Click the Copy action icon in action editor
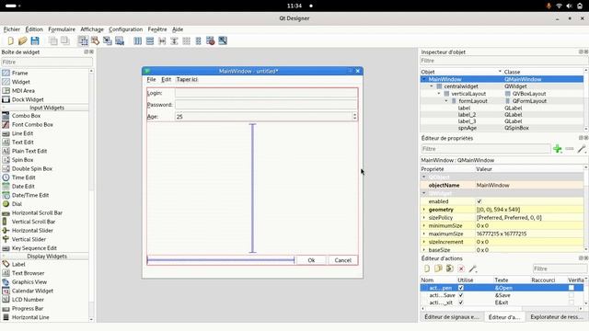Viewport: 589px width, 331px height. tap(438, 268)
